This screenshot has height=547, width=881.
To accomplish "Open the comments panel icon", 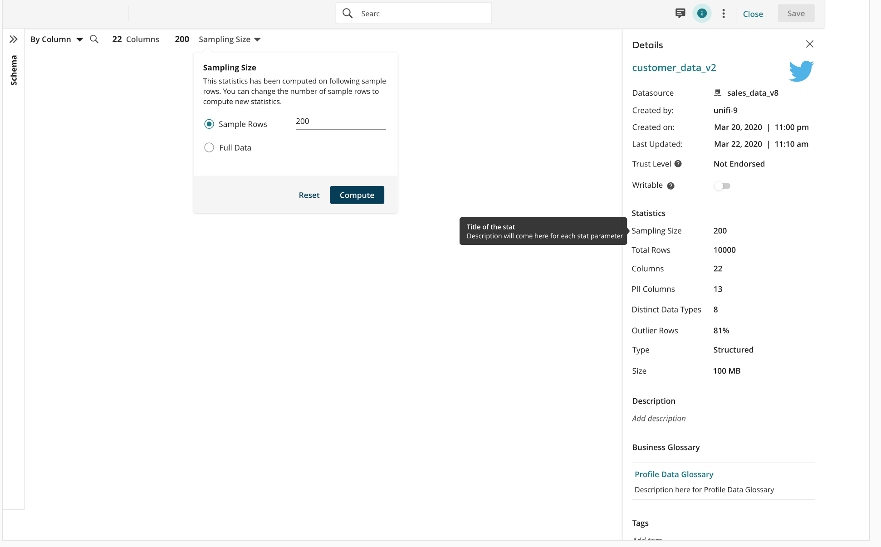I will (680, 13).
